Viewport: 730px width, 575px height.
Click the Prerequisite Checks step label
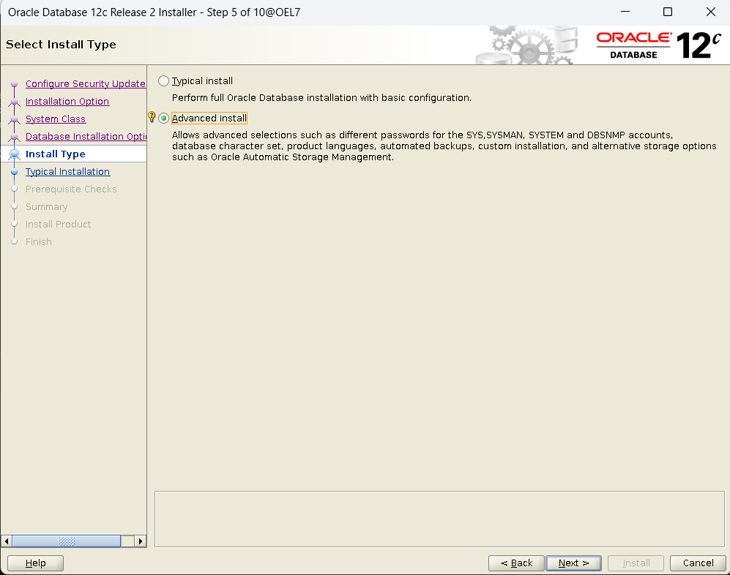[x=71, y=189]
